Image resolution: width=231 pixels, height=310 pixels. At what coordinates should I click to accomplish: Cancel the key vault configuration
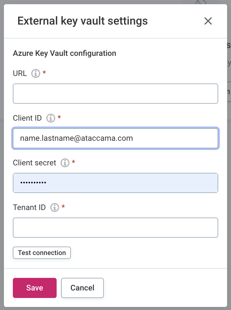[82, 288]
